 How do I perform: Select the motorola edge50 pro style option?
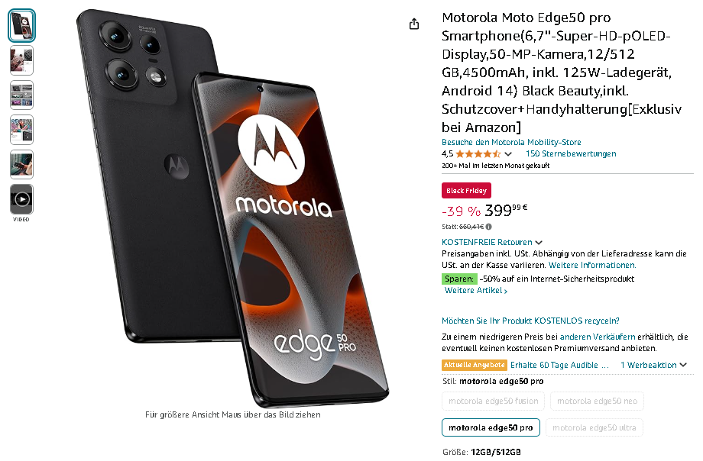[x=491, y=427]
